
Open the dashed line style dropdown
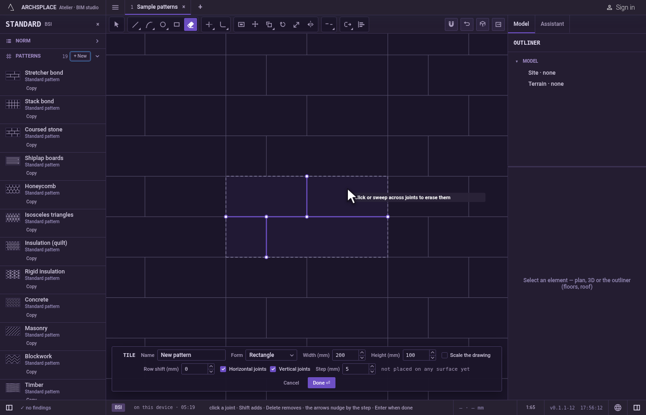pos(329,24)
